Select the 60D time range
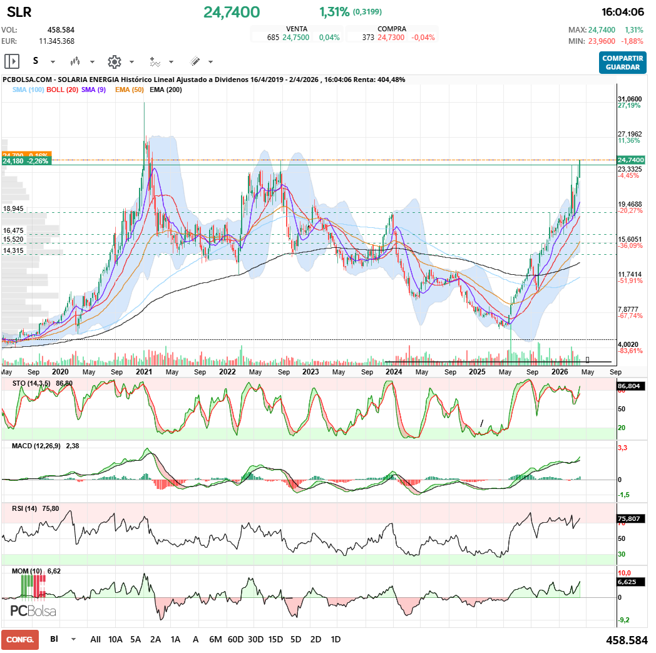 pos(235,639)
